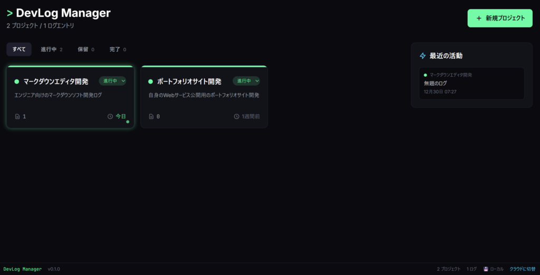Open the ポートフォリオサイト開発 project card title
This screenshot has width=540, height=275.
[x=189, y=82]
